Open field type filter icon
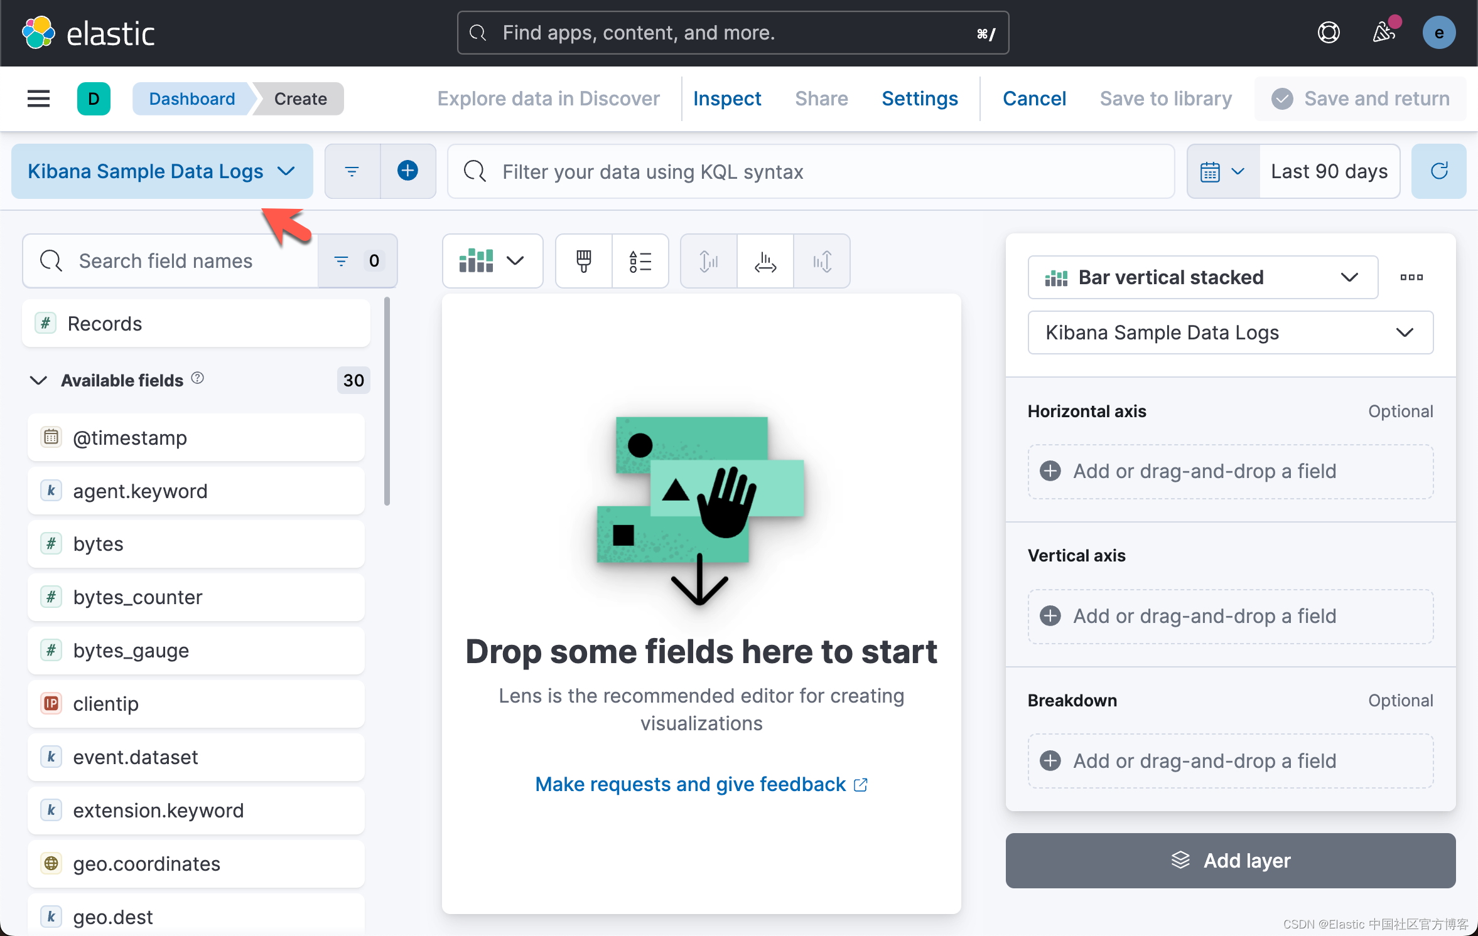The width and height of the screenshot is (1478, 936). click(x=357, y=261)
